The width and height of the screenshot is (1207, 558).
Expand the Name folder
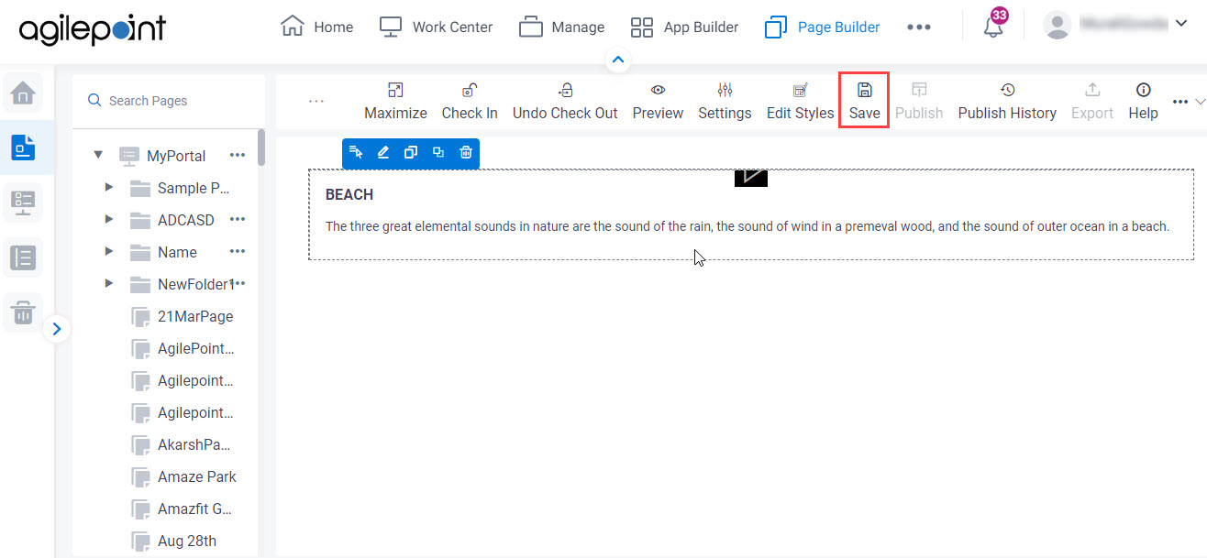point(109,251)
